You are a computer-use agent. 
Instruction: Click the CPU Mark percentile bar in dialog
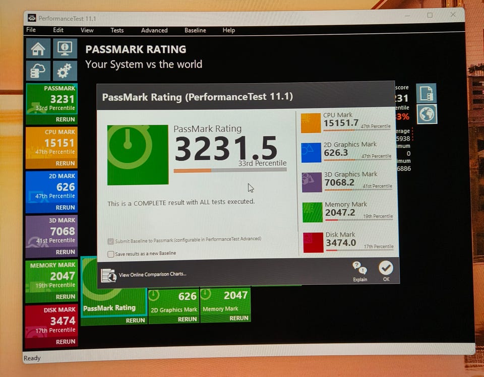357,130
